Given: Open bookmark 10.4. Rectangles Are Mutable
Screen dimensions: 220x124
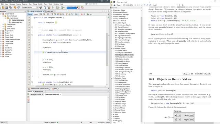Looking at the screenshot, I should [x=124, y=57].
